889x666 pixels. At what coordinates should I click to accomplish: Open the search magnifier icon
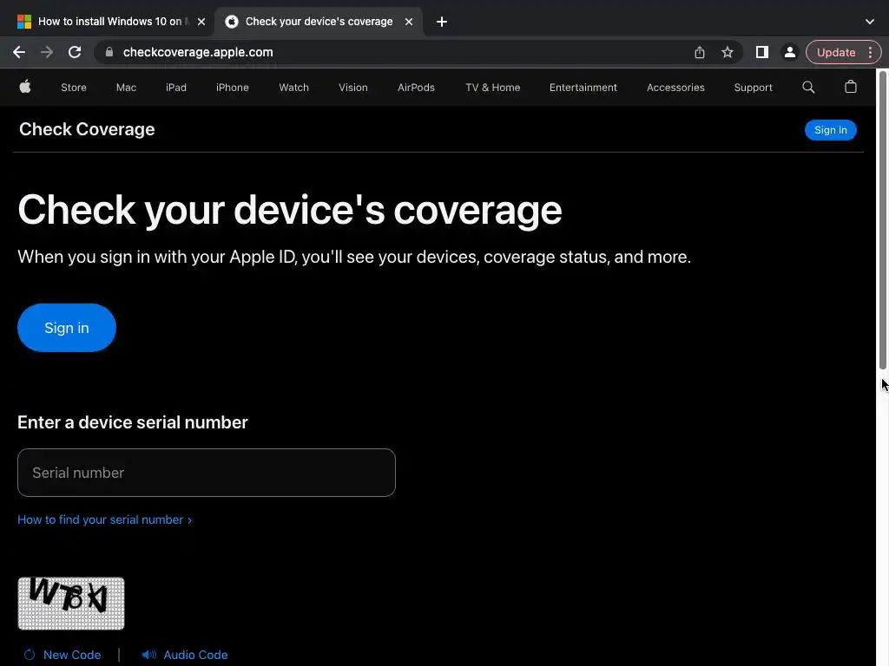click(x=808, y=88)
